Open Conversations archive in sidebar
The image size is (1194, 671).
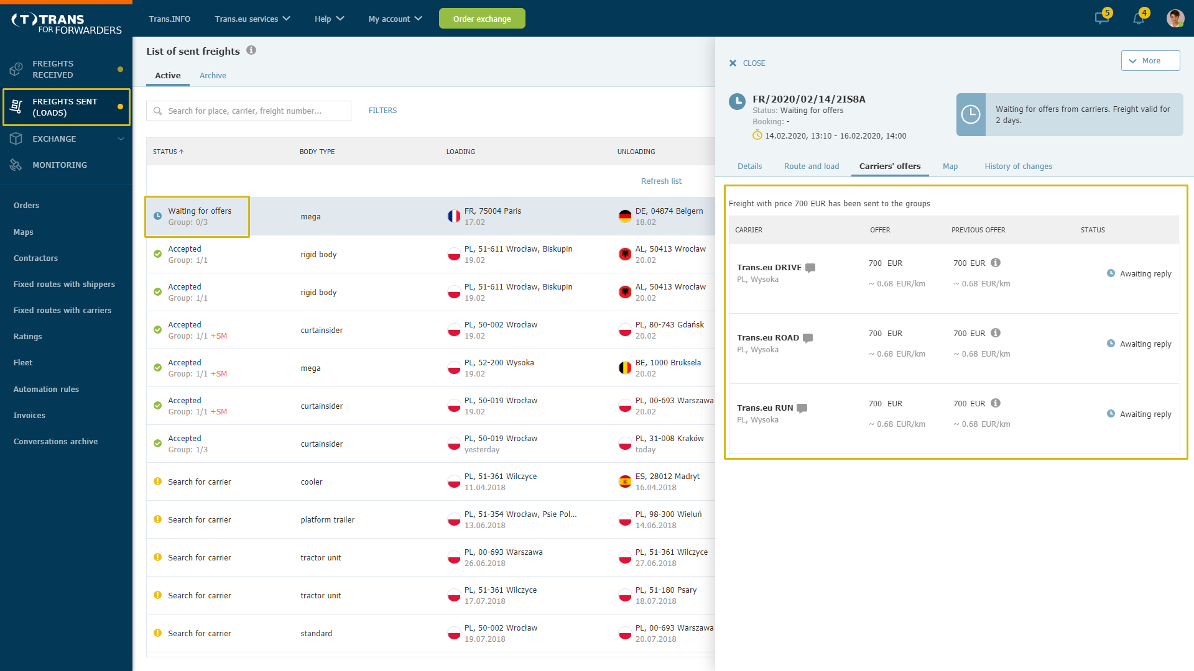55,441
